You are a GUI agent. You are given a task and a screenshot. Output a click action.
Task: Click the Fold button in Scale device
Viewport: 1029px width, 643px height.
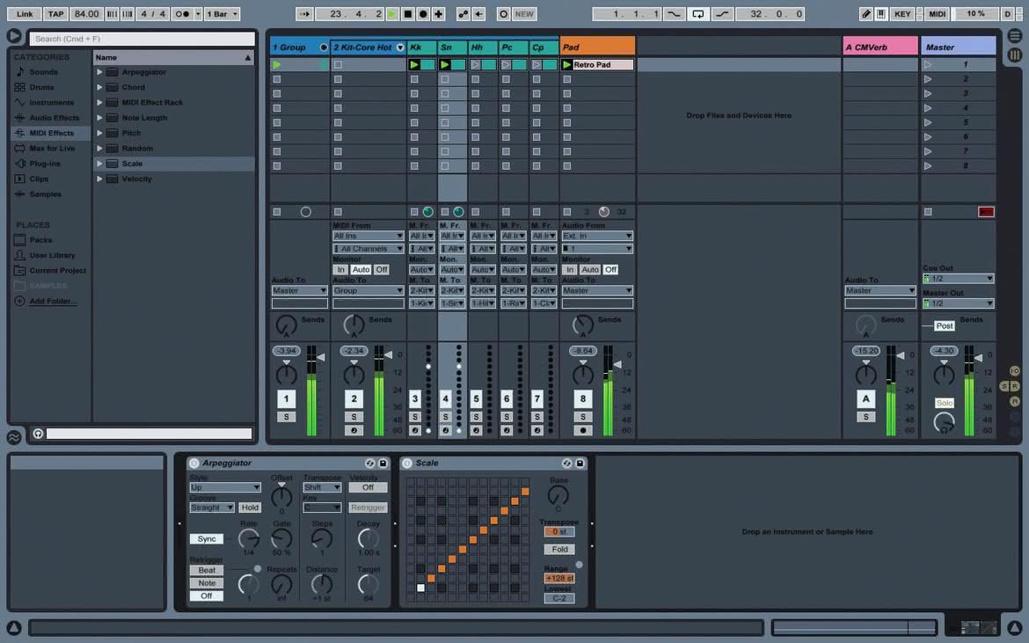(559, 550)
